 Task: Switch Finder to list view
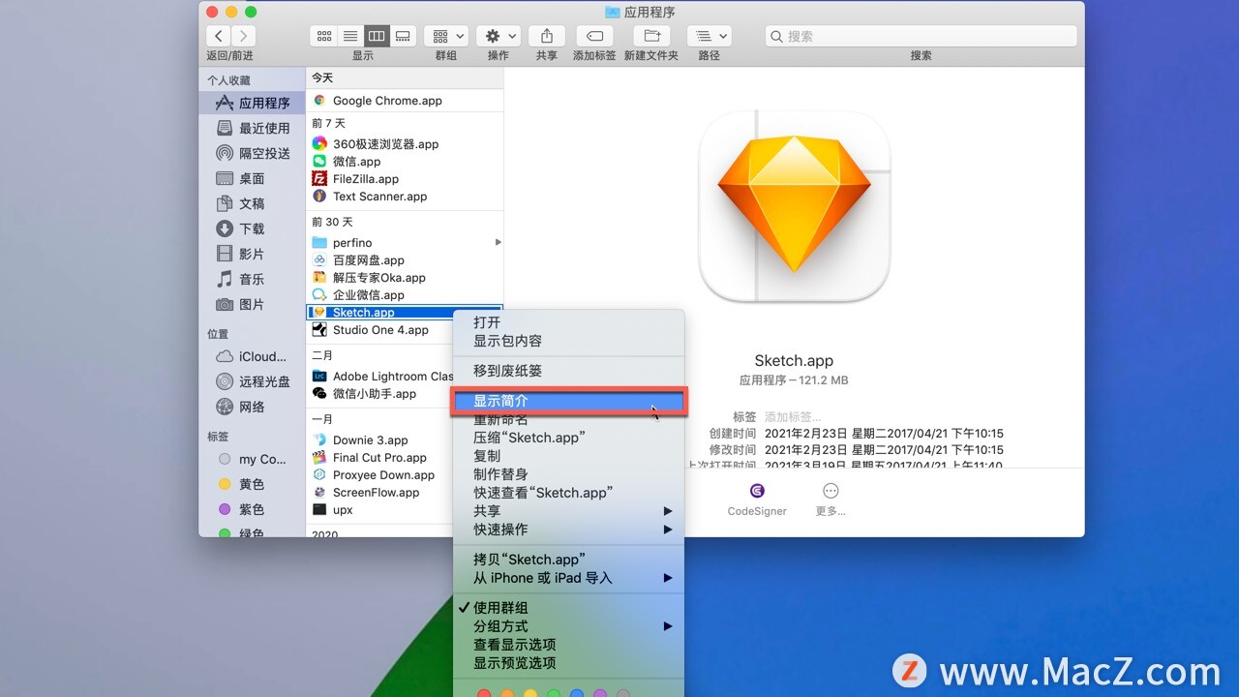pos(350,36)
